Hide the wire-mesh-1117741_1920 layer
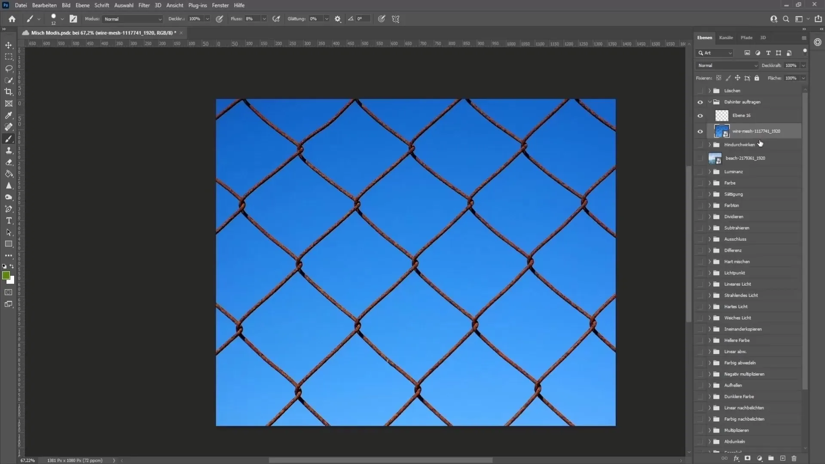Viewport: 825px width, 464px height. tap(700, 131)
